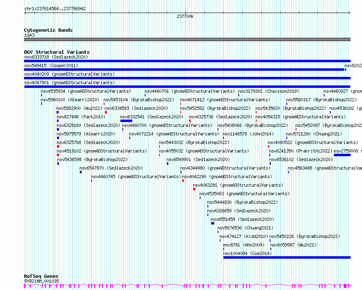Viewport: 362px width, 290px height.
Task: Click the red marker under nsv6334593
Action: (x=106, y=112)
